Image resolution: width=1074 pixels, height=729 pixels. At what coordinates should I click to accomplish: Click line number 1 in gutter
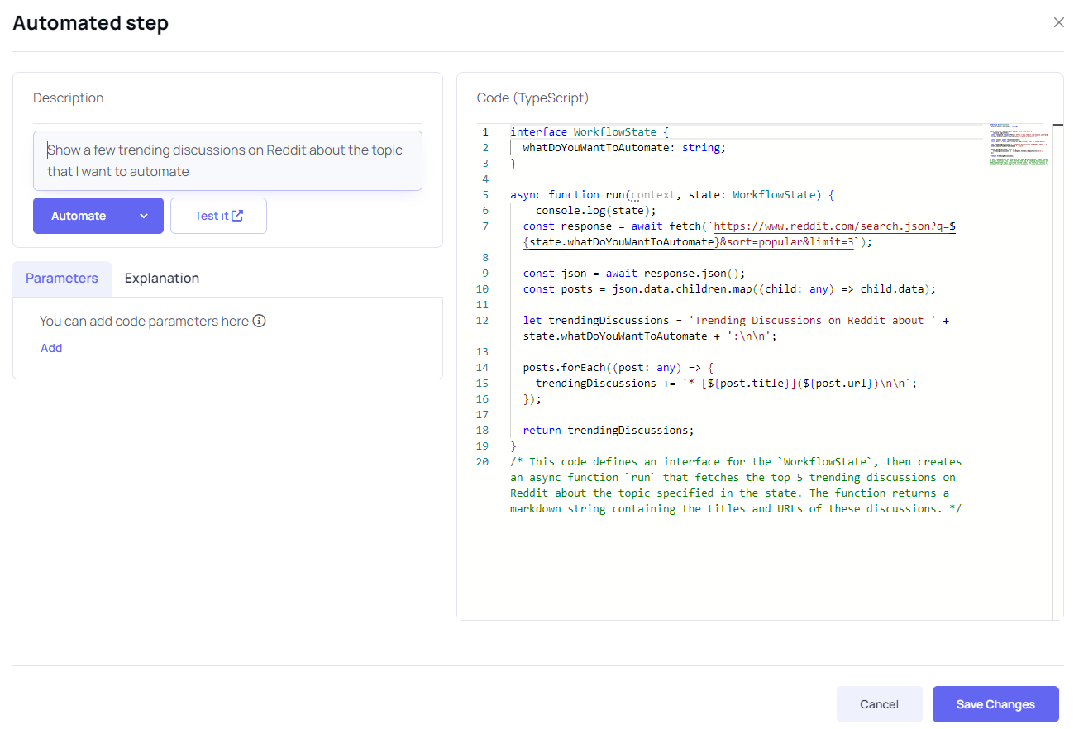tap(485, 132)
